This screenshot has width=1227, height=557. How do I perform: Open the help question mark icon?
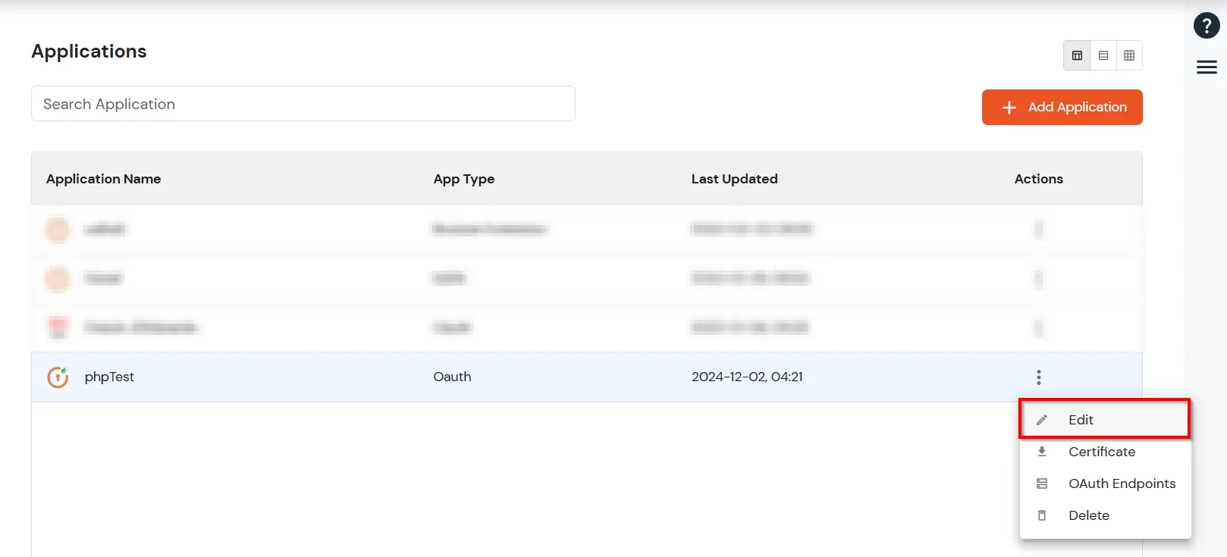point(1207,25)
